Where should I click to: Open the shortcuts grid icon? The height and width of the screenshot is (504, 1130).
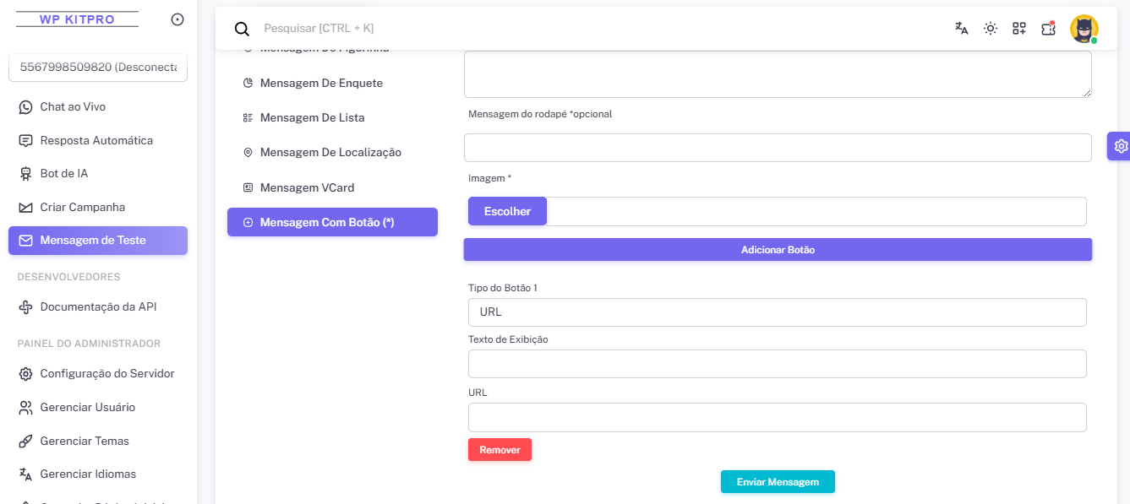[1019, 28]
